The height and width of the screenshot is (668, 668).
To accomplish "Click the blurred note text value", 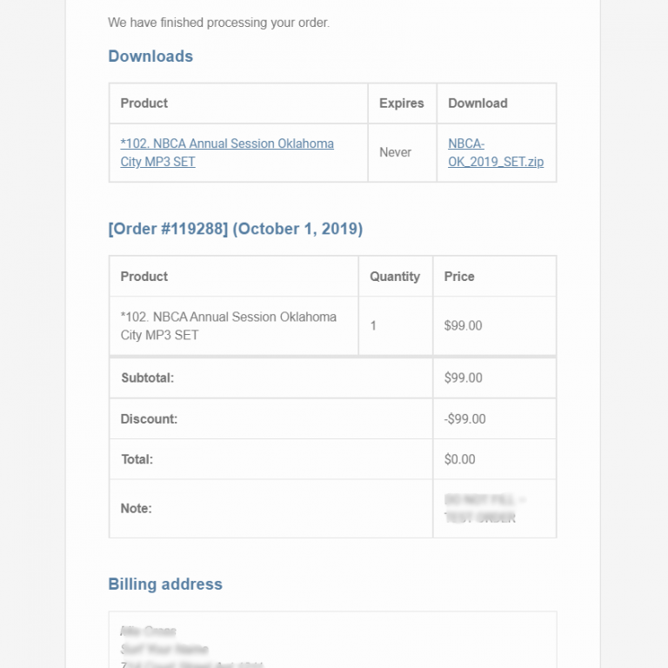I will point(484,509).
